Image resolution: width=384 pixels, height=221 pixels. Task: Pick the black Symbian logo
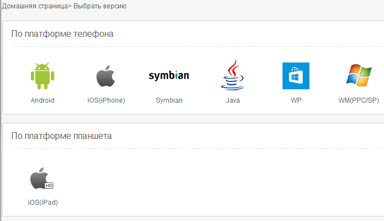tap(169, 75)
